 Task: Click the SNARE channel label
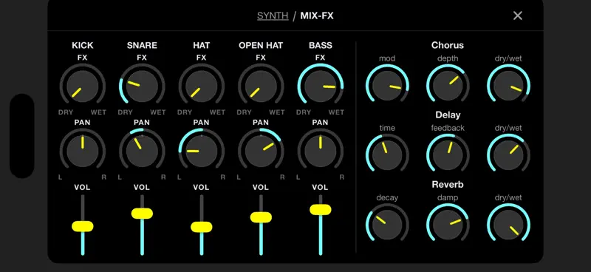coord(142,45)
